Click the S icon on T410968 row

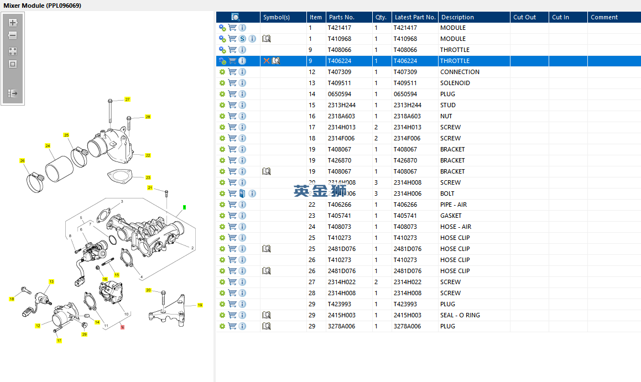point(242,39)
